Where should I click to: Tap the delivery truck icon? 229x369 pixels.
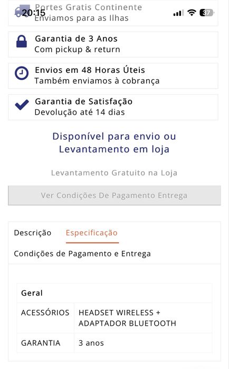(x=22, y=11)
